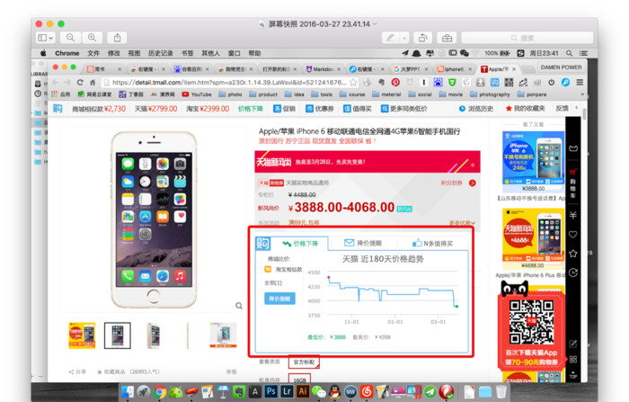The width and height of the screenshot is (629, 402).
Task: Open the 应用 apps shortcut in bookmarks bar
Action: (x=60, y=94)
